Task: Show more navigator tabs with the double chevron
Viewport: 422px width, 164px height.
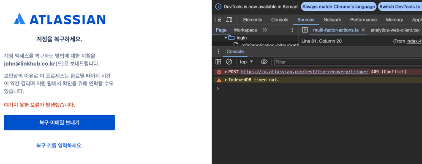Action: pyautogui.click(x=265, y=30)
